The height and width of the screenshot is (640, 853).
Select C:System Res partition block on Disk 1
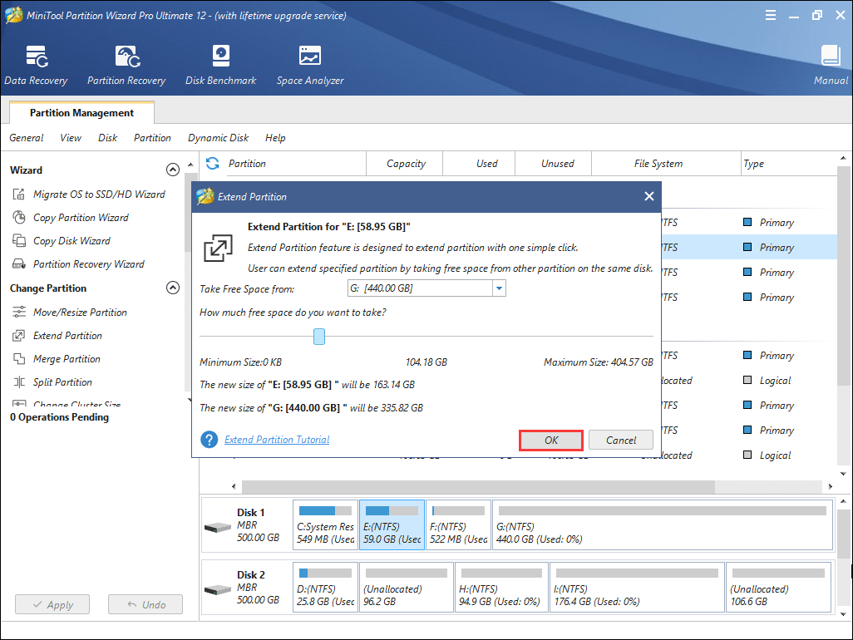(325, 525)
